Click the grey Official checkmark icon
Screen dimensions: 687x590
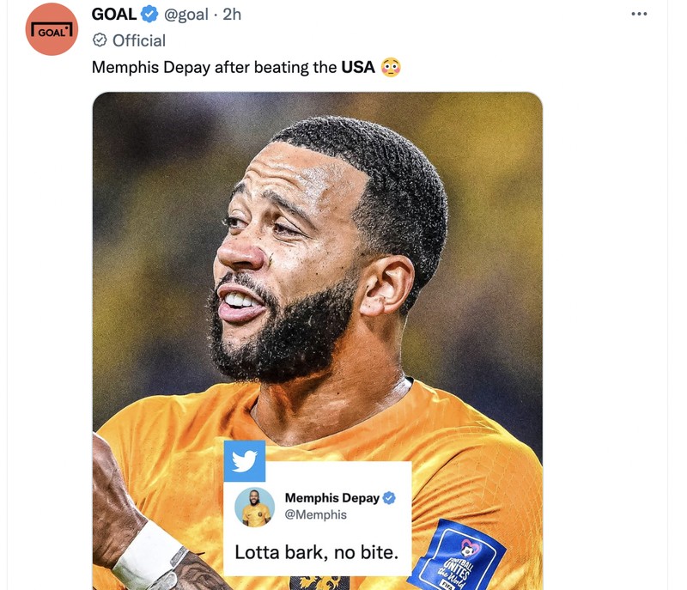tap(100, 40)
